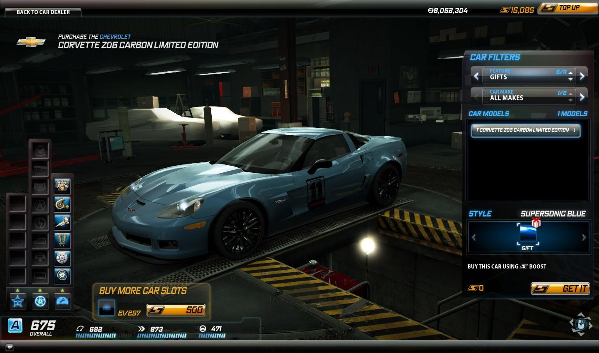Image resolution: width=599 pixels, height=353 pixels.
Task: Select the brake disc part slot
Action: tap(62, 258)
